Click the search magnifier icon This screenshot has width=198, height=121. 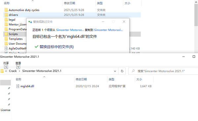tap(133, 71)
